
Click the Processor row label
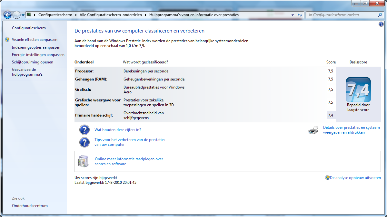[84, 71]
